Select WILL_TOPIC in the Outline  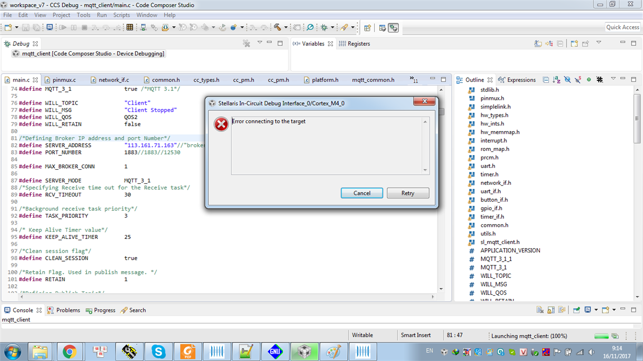pyautogui.click(x=496, y=276)
